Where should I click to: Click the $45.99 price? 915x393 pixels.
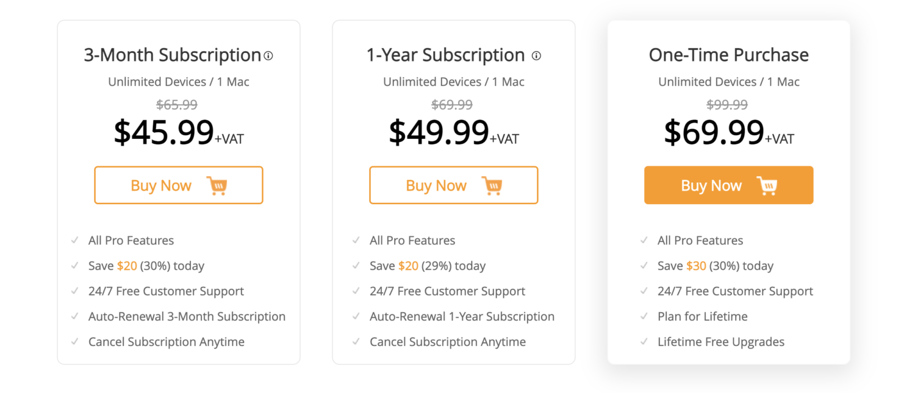(164, 132)
